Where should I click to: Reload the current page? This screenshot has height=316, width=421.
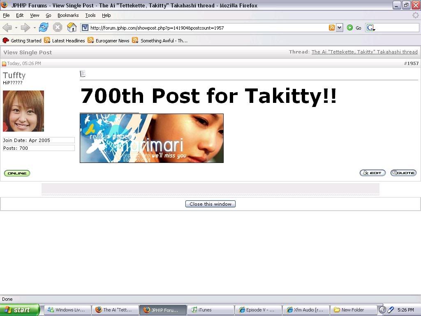(x=44, y=28)
